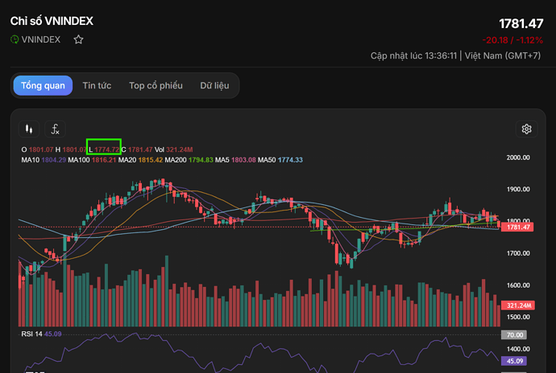This screenshot has width=556, height=373.
Task: Click the Cập nhật lúc 13:36:11 timestamp
Action: coord(413,56)
